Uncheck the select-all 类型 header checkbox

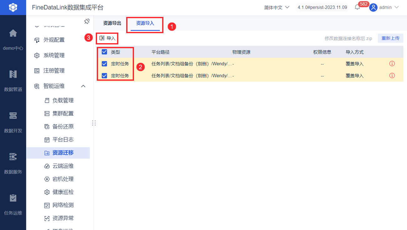105,52
